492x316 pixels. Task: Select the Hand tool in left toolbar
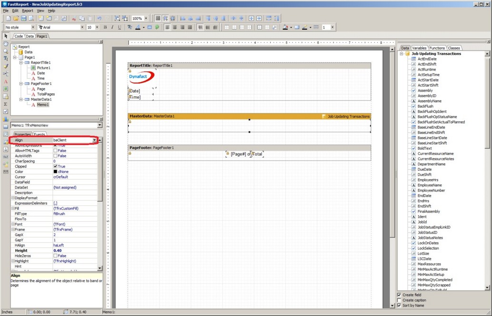click(6, 44)
